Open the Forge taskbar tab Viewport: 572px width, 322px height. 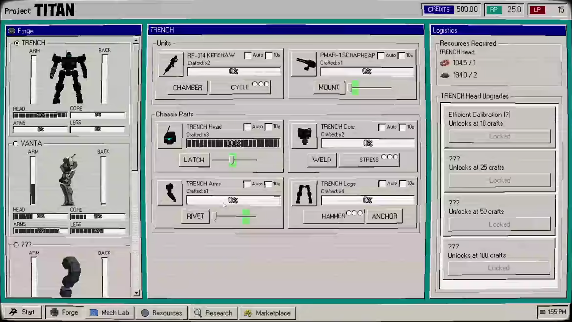(x=65, y=313)
